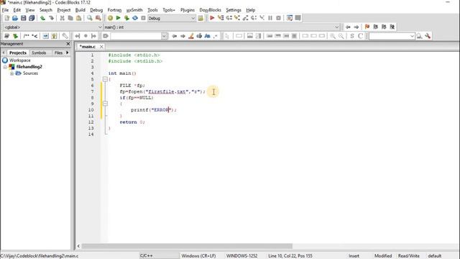Viewport: 460px width, 259px height.
Task: Switch to the Files tab
Action: coord(58,53)
